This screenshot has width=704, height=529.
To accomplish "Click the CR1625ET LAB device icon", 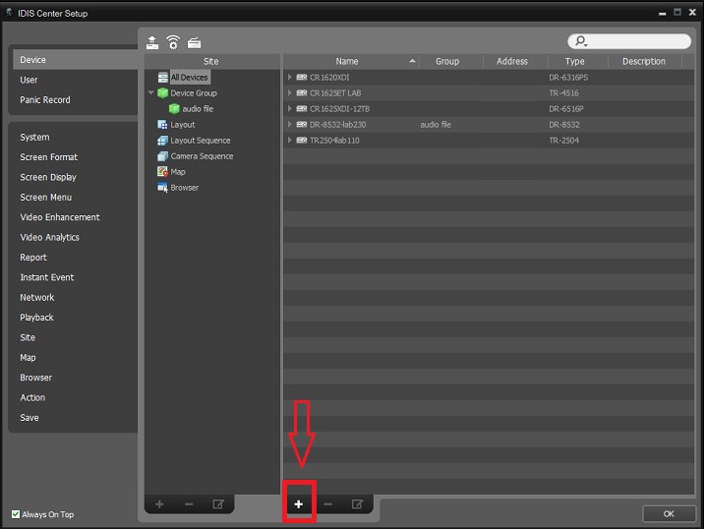I will point(302,93).
